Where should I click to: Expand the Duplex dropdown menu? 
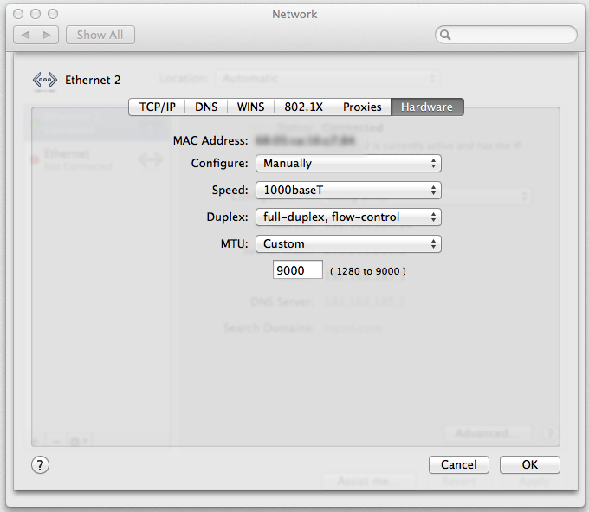pos(348,217)
